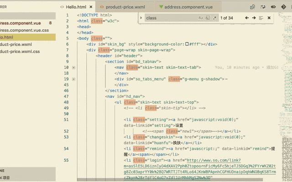292x182 pixels.
Task: Close the Hello.html editor tab
Action: pos(91,7)
